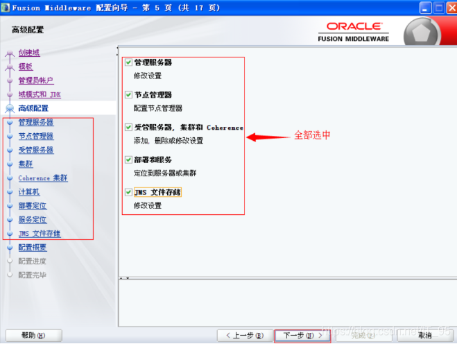
Task: Open the 服务定位 step link
Action: pos(33,220)
